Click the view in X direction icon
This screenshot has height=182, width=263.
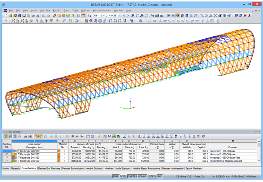(x=110, y=21)
